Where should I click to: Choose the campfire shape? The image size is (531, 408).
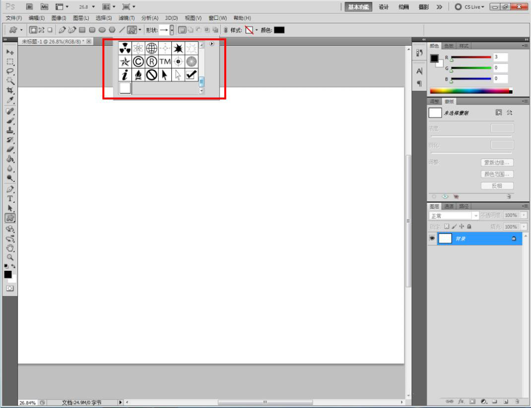click(138, 75)
